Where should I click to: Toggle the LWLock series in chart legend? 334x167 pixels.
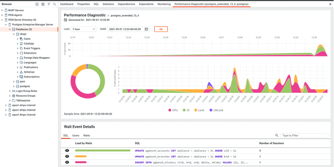tap(216, 110)
